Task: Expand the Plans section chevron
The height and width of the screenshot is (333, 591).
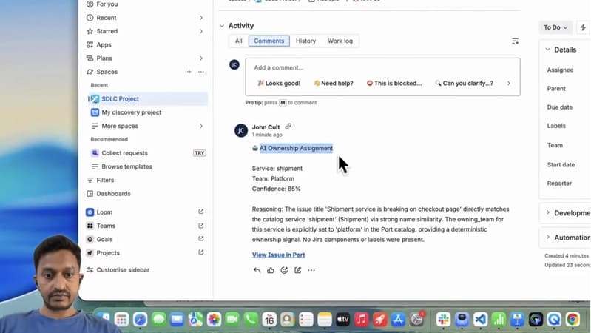Action: pos(201,58)
